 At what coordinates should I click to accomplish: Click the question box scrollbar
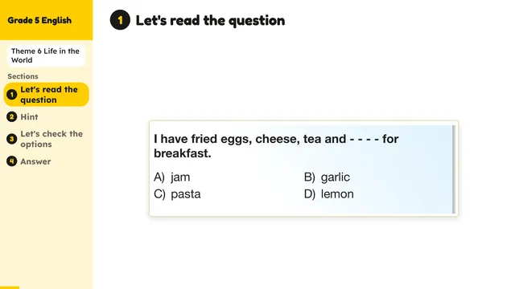point(454,169)
